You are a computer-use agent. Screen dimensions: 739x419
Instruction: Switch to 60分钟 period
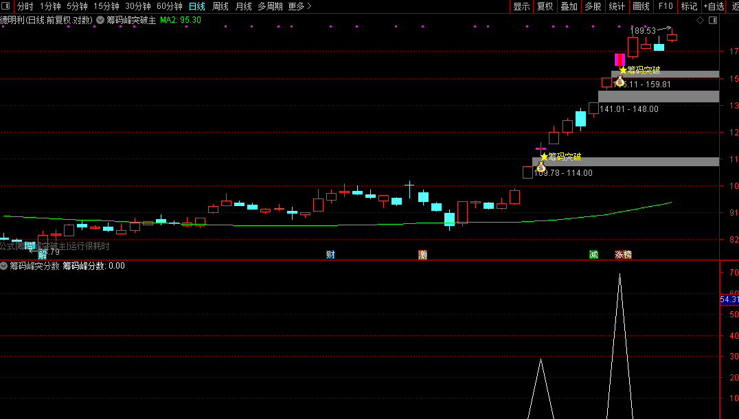[x=170, y=6]
